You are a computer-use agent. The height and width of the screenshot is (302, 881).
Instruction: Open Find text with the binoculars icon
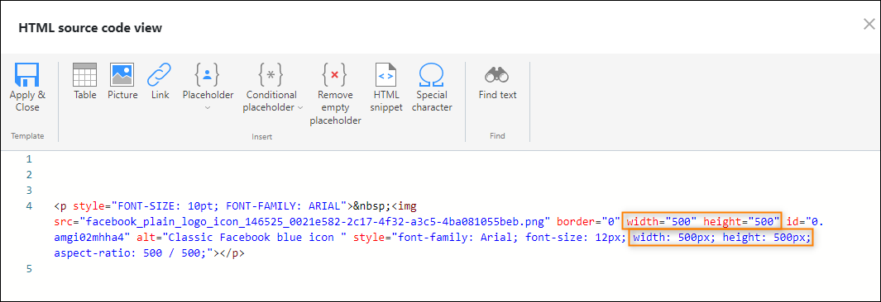click(497, 74)
